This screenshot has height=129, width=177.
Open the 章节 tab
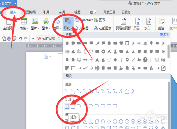pos(93,12)
